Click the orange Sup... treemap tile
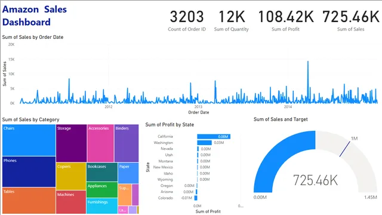382x215 pixels. 125,195
